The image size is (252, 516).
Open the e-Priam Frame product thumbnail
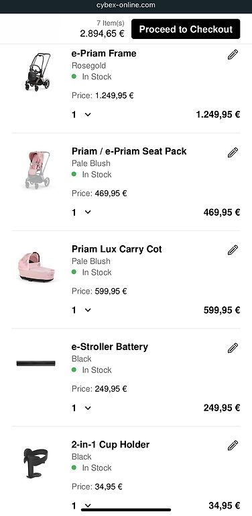tap(37, 72)
